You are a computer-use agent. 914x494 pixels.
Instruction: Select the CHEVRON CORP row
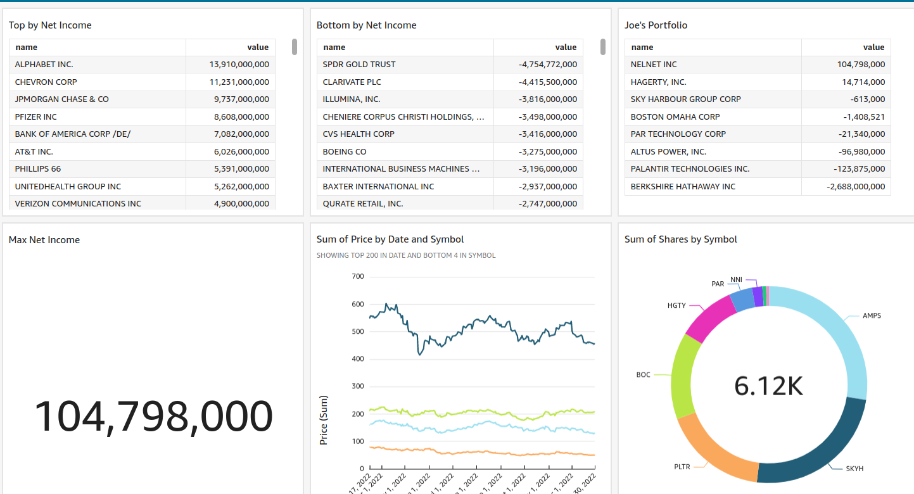click(142, 82)
